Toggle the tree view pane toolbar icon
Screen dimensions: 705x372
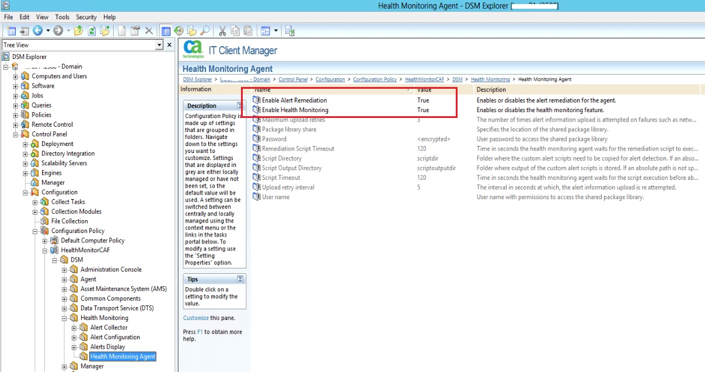pos(166,30)
